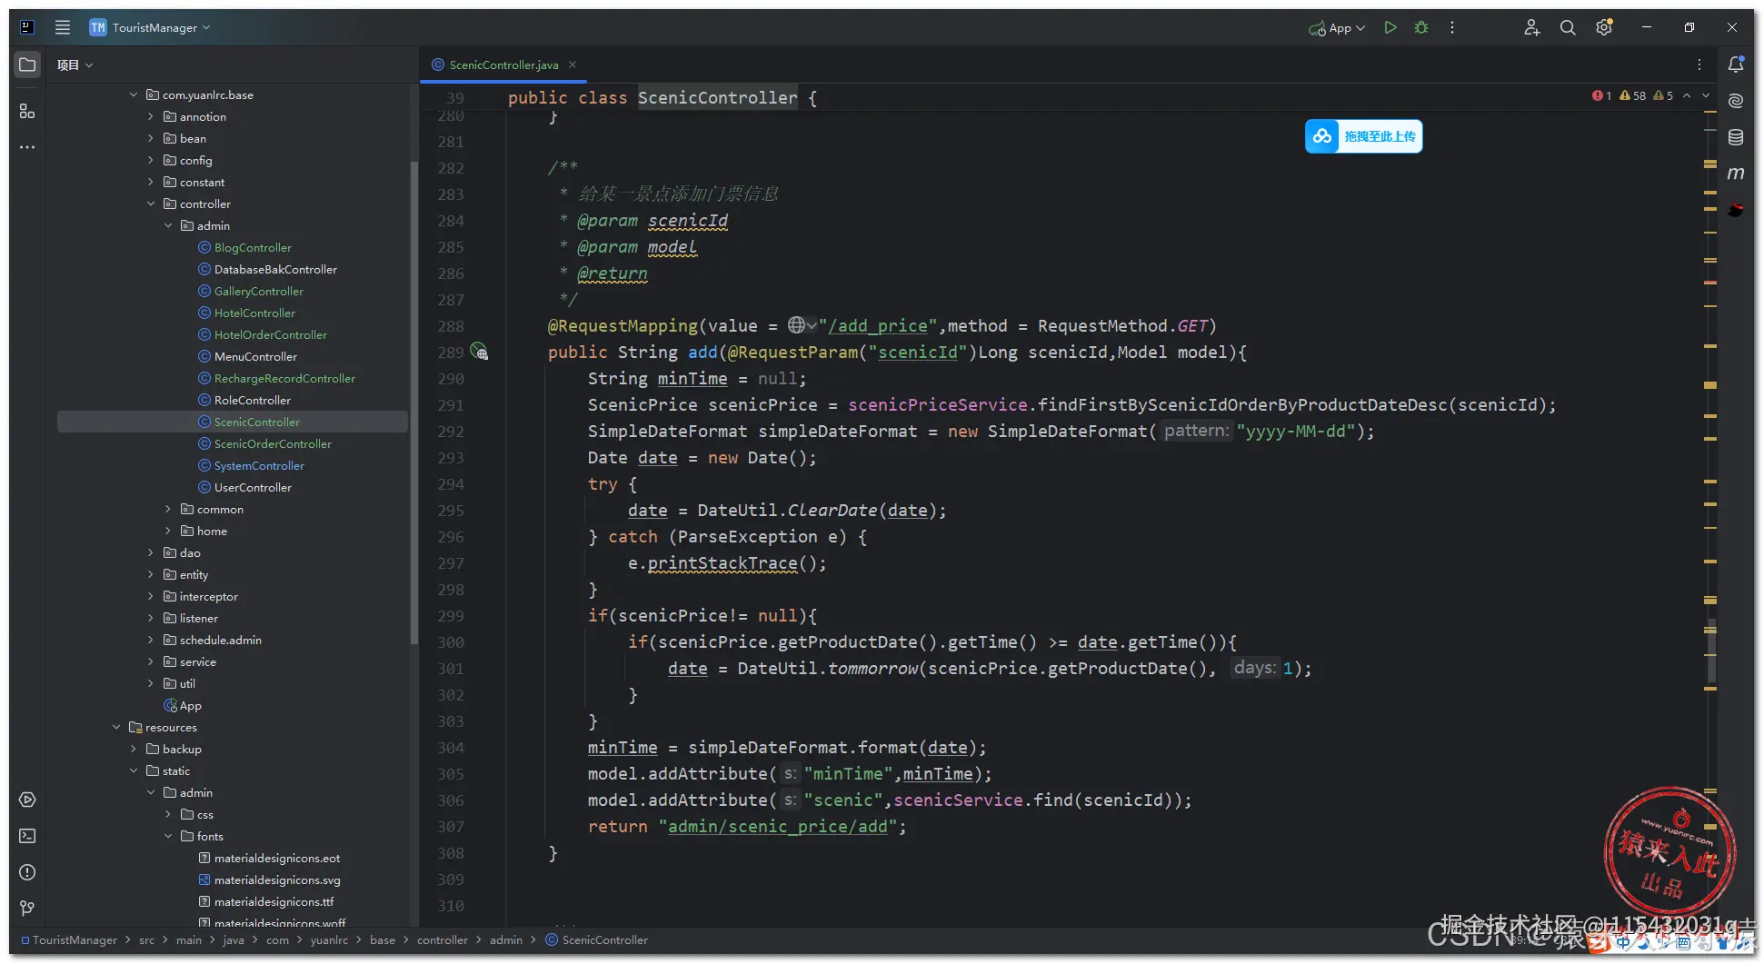1764x964 pixels.
Task: Open more run actions menu
Action: click(1452, 27)
